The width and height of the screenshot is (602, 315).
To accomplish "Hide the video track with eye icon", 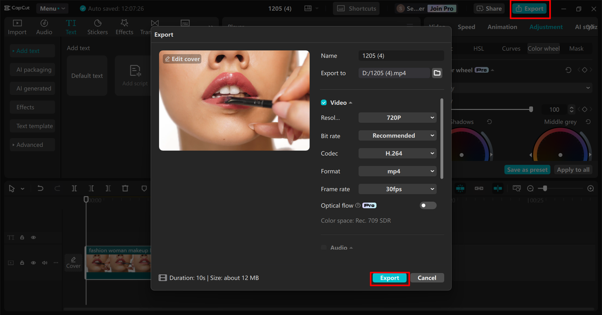I will tap(33, 263).
